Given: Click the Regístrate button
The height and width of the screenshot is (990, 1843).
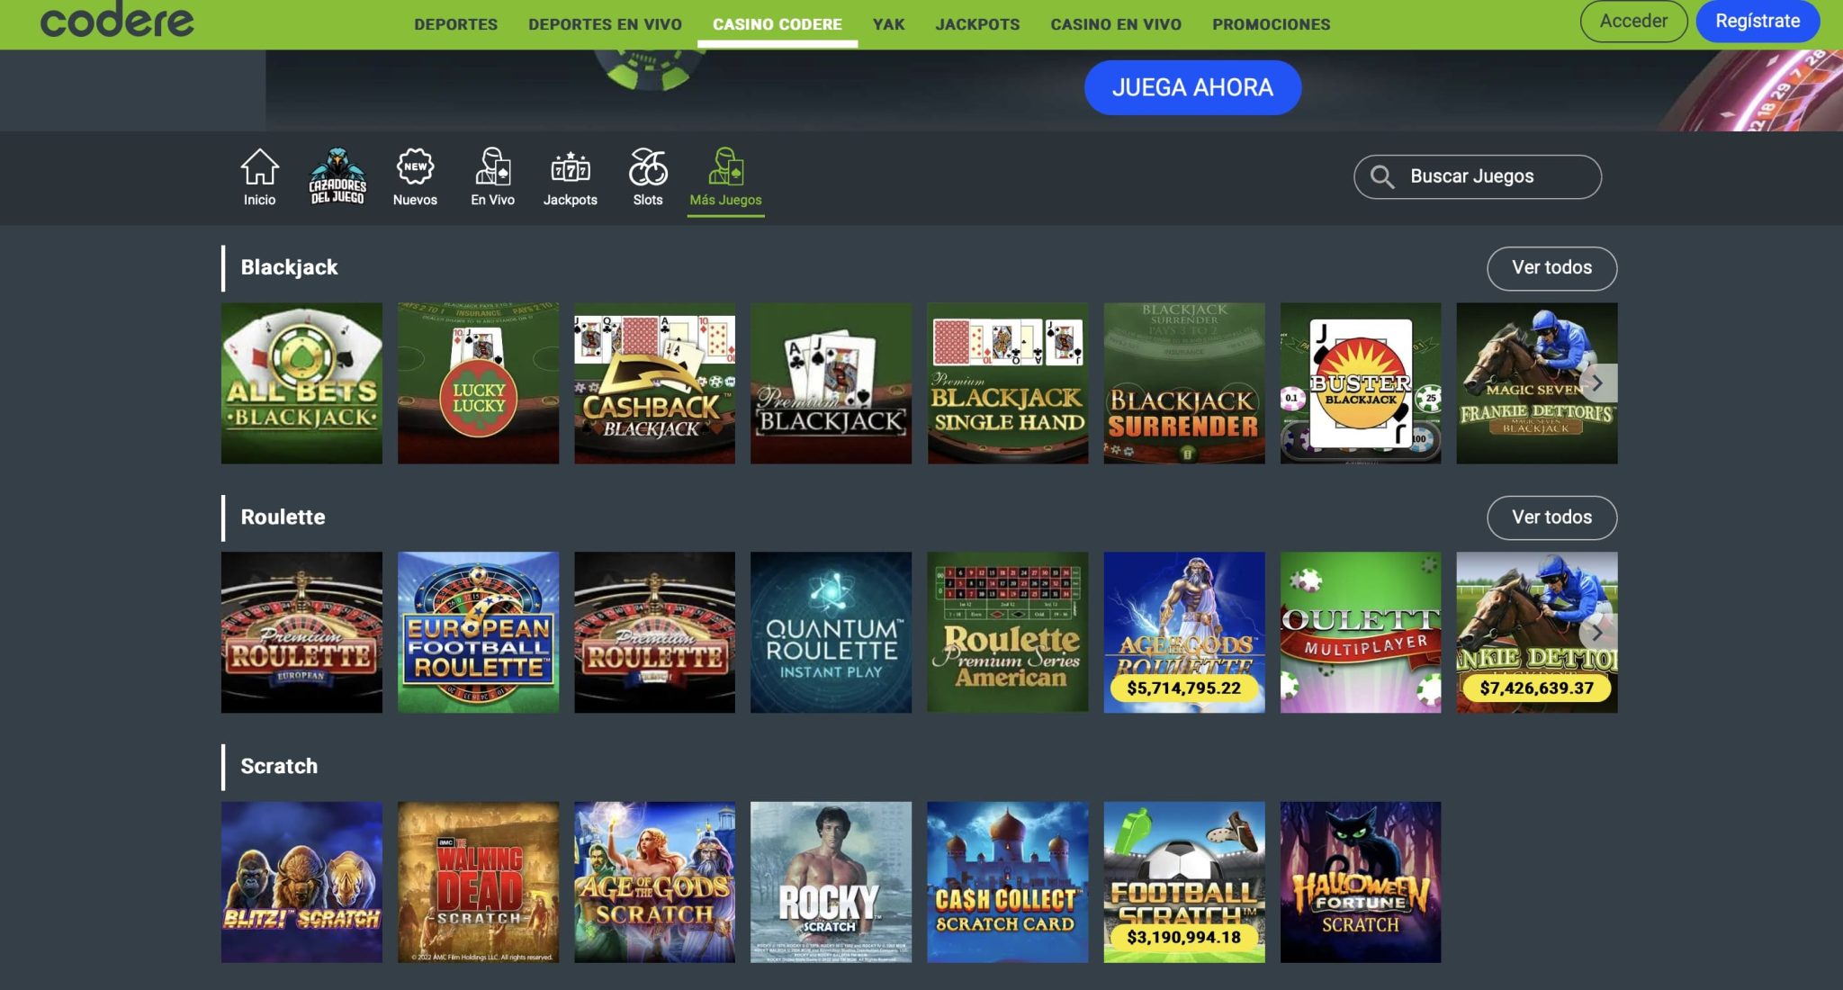Looking at the screenshot, I should (x=1758, y=21).
